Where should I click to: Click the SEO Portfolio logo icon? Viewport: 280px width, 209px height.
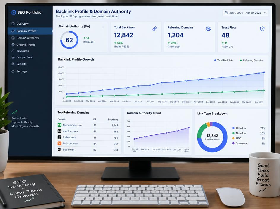coord(14,12)
